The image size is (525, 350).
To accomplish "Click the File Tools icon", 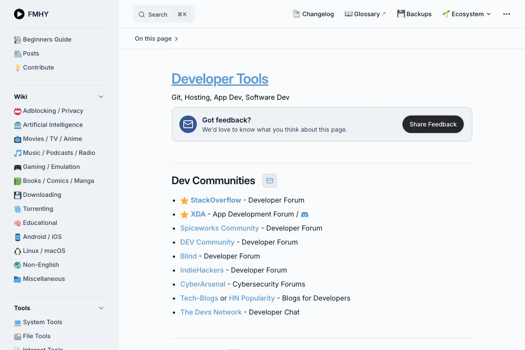I will pos(17,336).
